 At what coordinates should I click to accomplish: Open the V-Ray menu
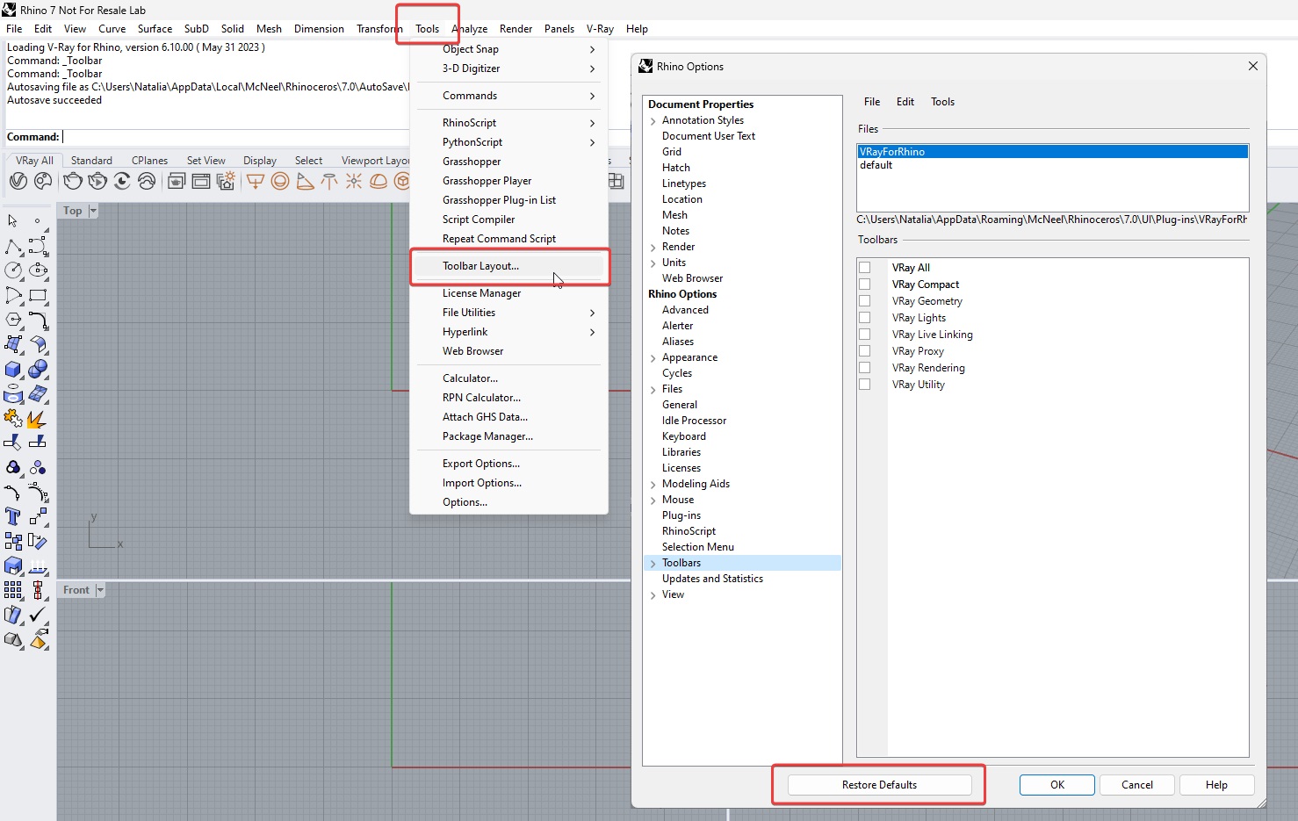[x=600, y=29]
